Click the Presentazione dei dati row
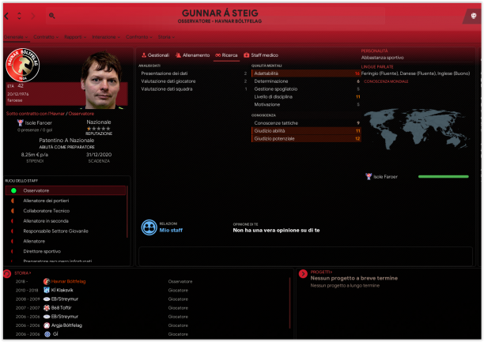Viewport: 484px width, 342px height. pos(194,73)
